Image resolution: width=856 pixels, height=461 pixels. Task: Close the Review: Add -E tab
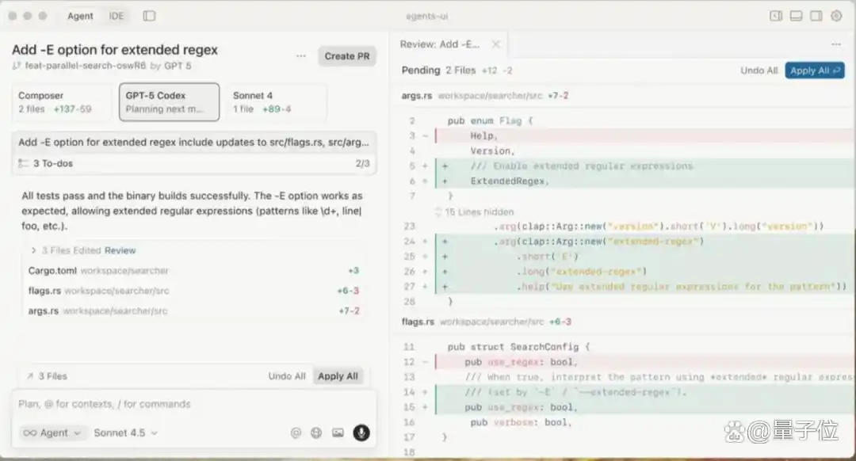point(496,44)
